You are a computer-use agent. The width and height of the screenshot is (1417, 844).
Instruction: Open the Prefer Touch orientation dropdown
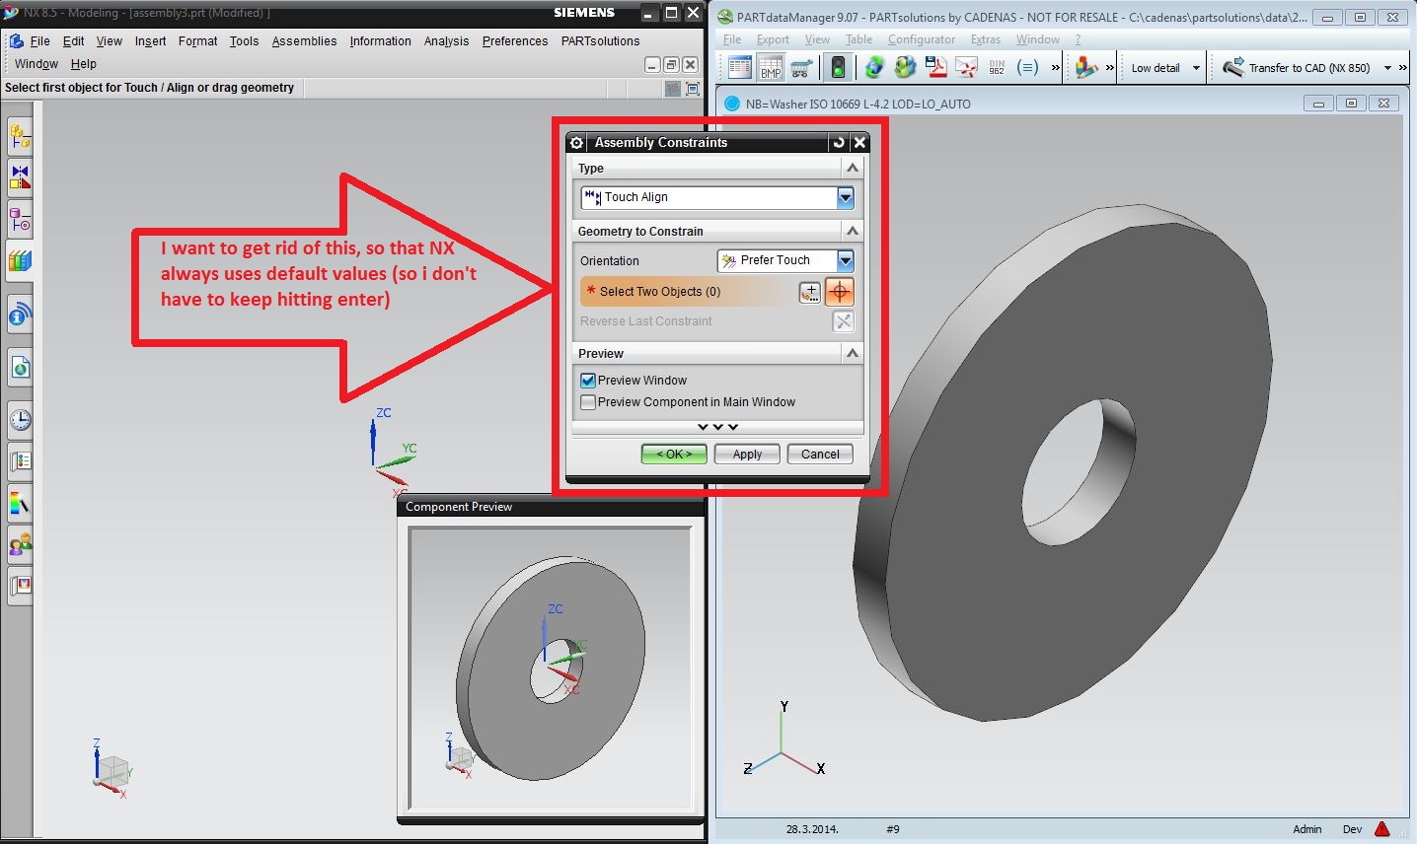pyautogui.click(x=845, y=260)
